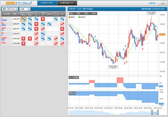168x117 pixels.
Task: Select EUR/JPY MACD down signal icon
Action: [x=49, y=24]
